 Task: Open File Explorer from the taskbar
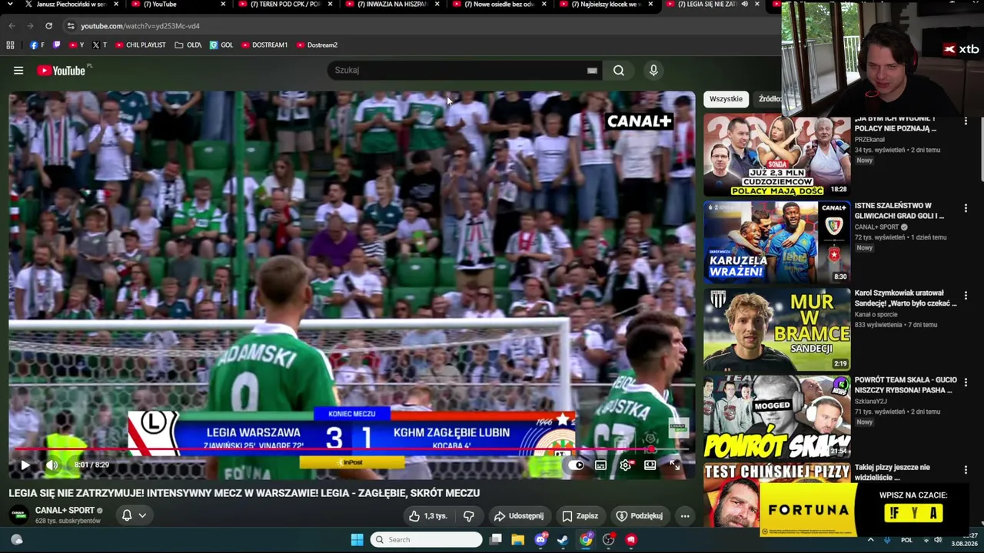pyautogui.click(x=518, y=540)
